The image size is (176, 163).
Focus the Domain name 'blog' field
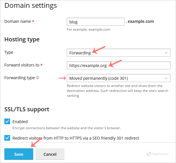pyautogui.click(x=95, y=22)
